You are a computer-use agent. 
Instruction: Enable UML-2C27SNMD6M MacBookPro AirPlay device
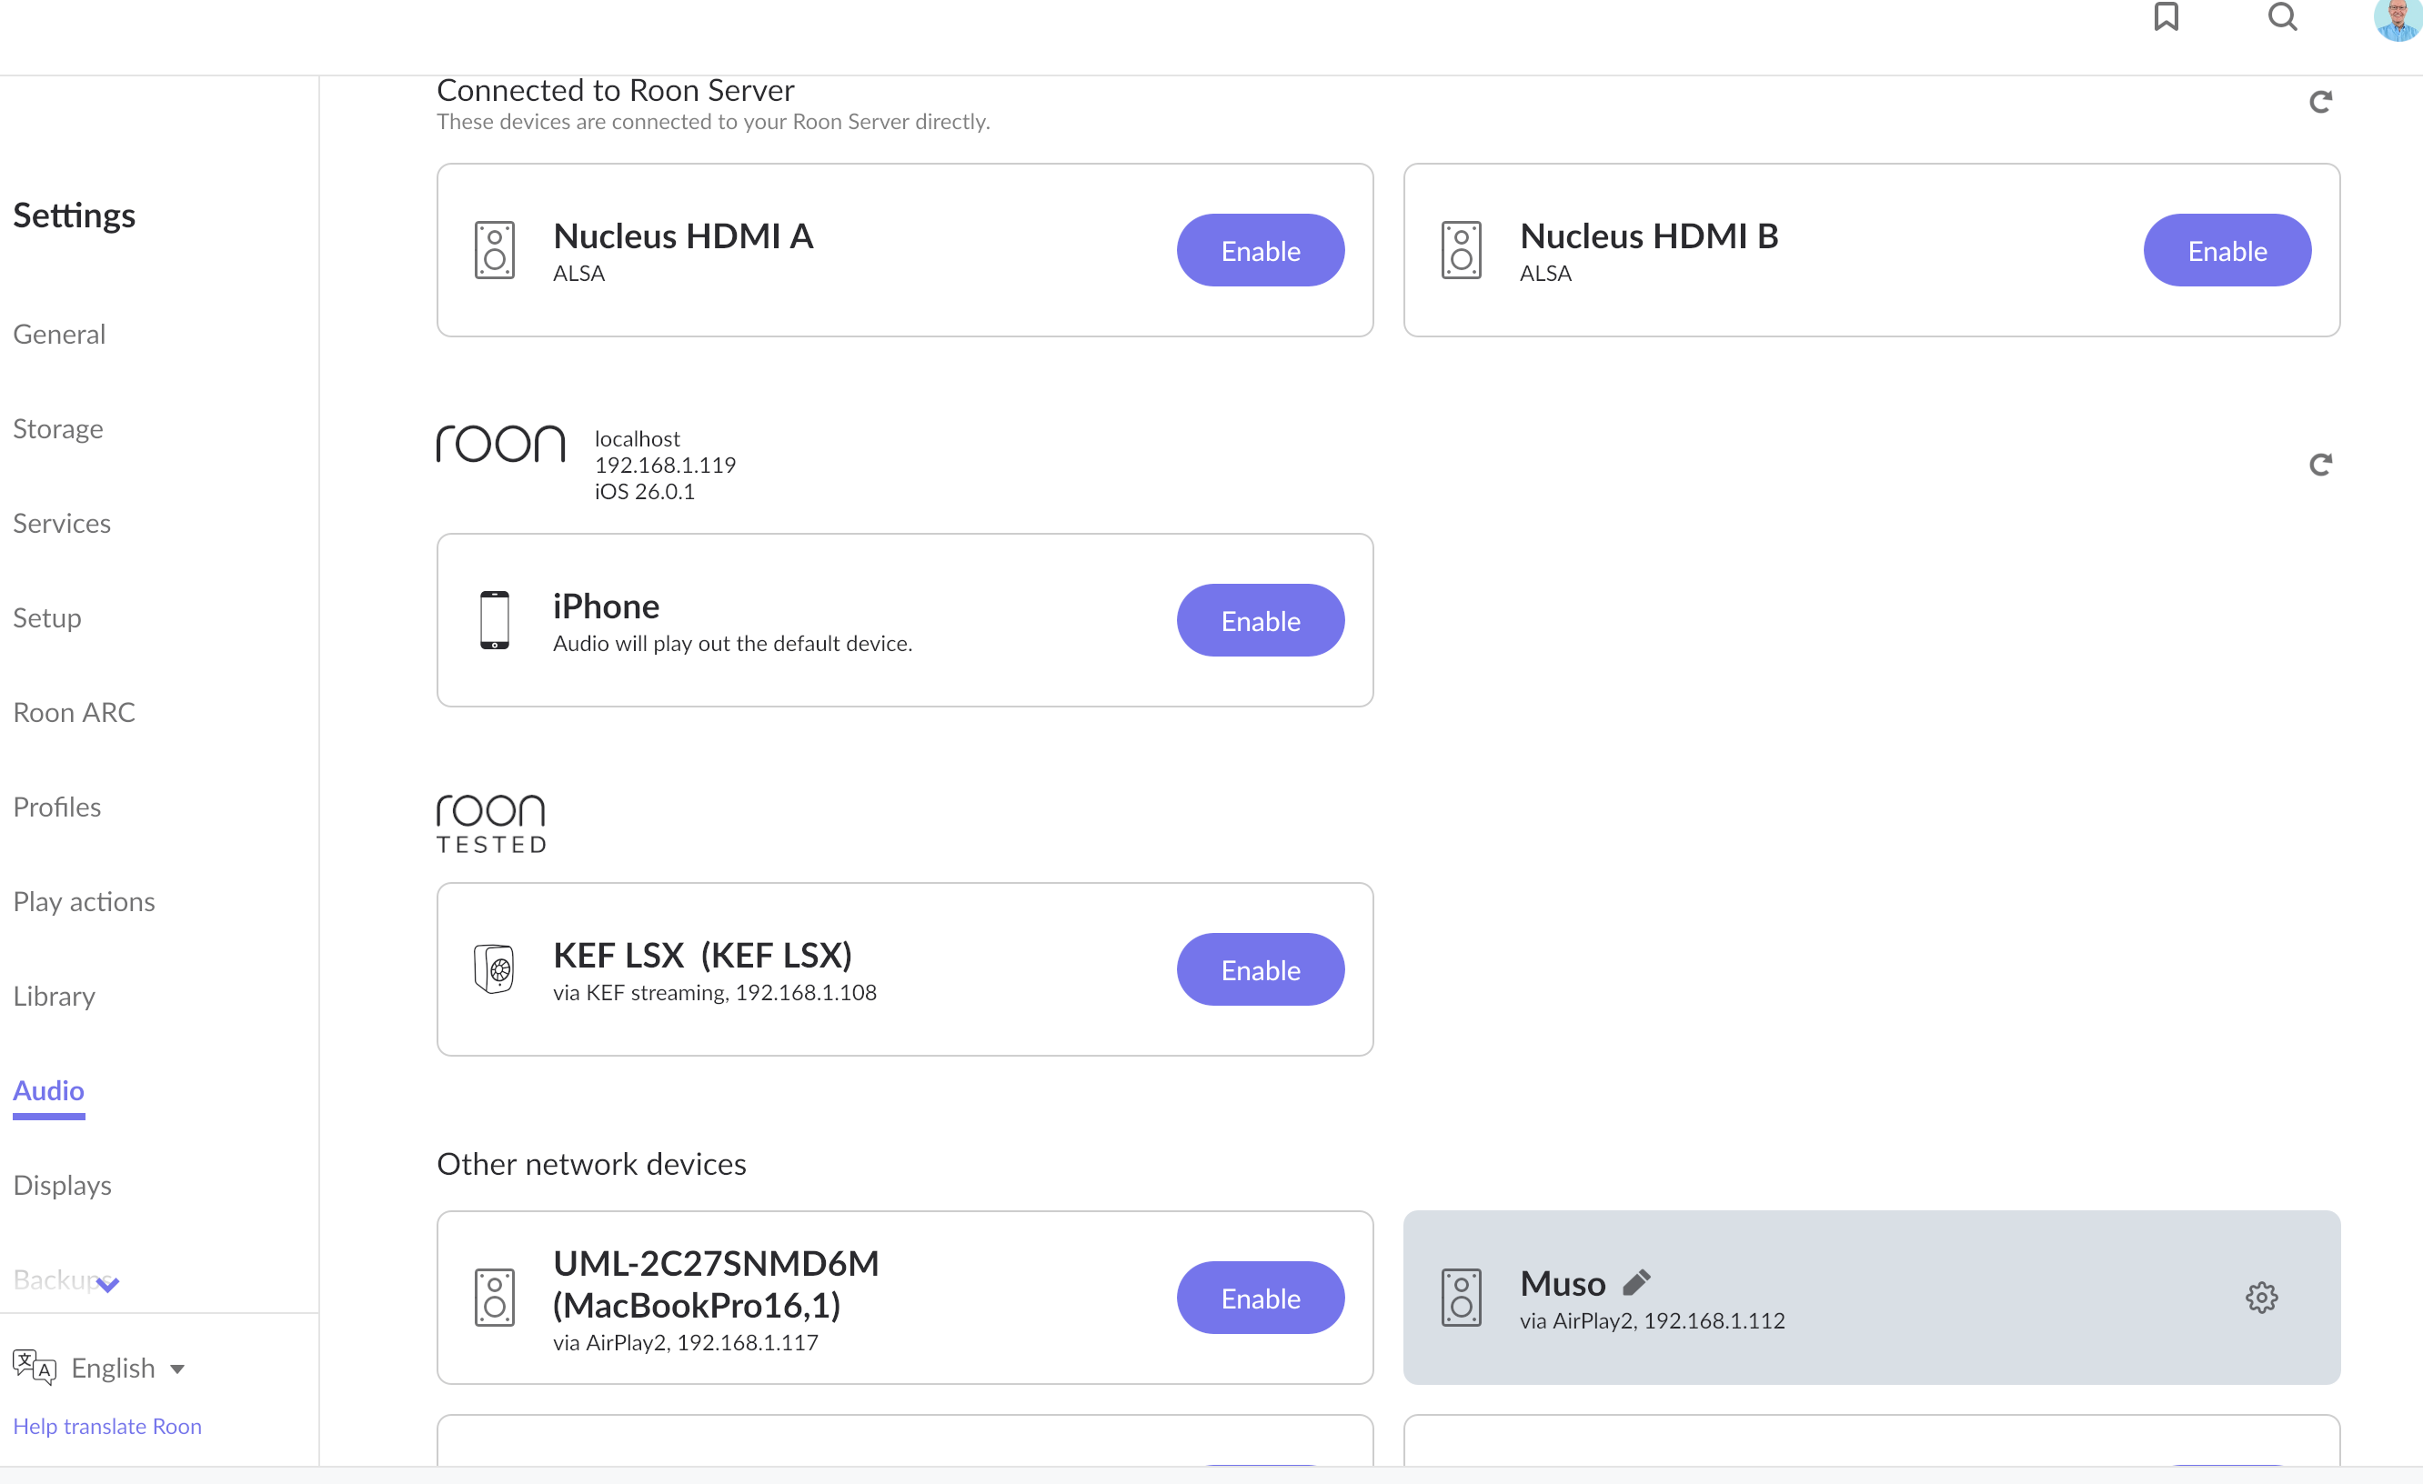point(1260,1298)
